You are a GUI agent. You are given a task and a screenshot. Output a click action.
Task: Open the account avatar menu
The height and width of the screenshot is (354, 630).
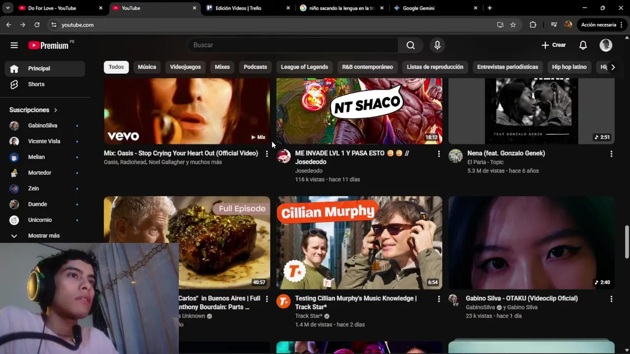tap(606, 45)
